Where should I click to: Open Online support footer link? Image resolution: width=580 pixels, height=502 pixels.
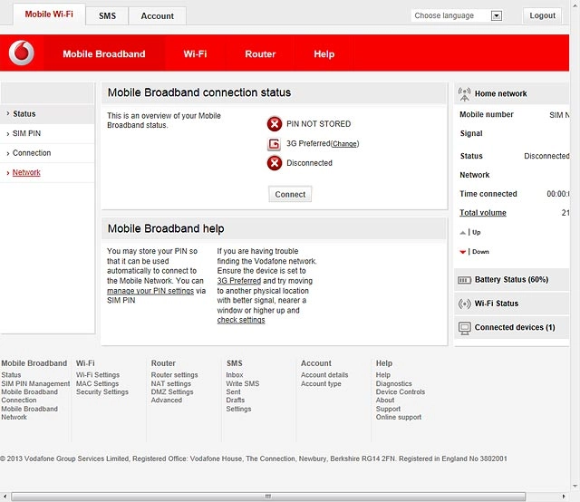click(399, 417)
